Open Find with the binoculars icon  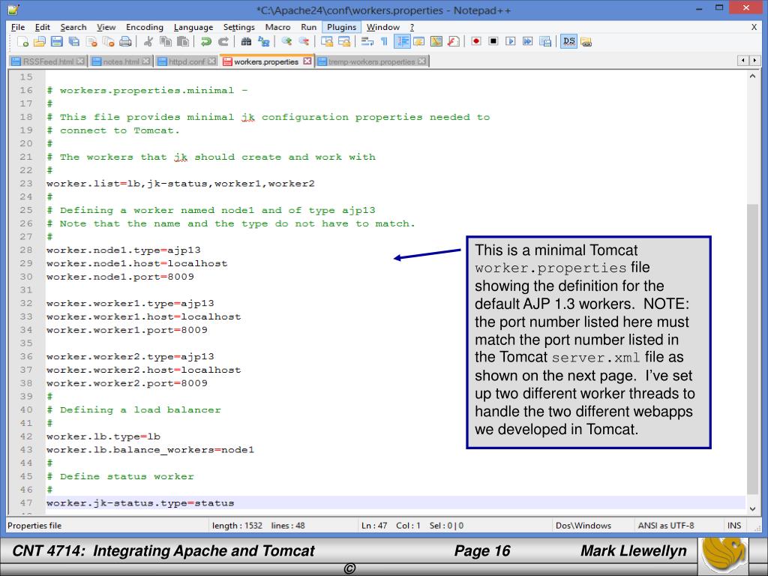(x=246, y=42)
